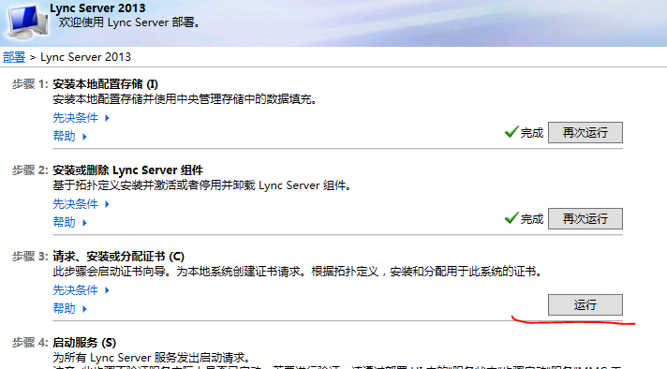Click the step 2 description 基于拓扑定义安装并激活
The image size is (667, 369).
coord(202,185)
